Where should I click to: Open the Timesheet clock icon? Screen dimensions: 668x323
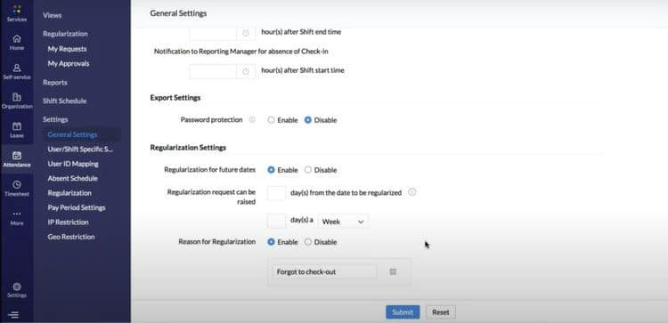(17, 184)
